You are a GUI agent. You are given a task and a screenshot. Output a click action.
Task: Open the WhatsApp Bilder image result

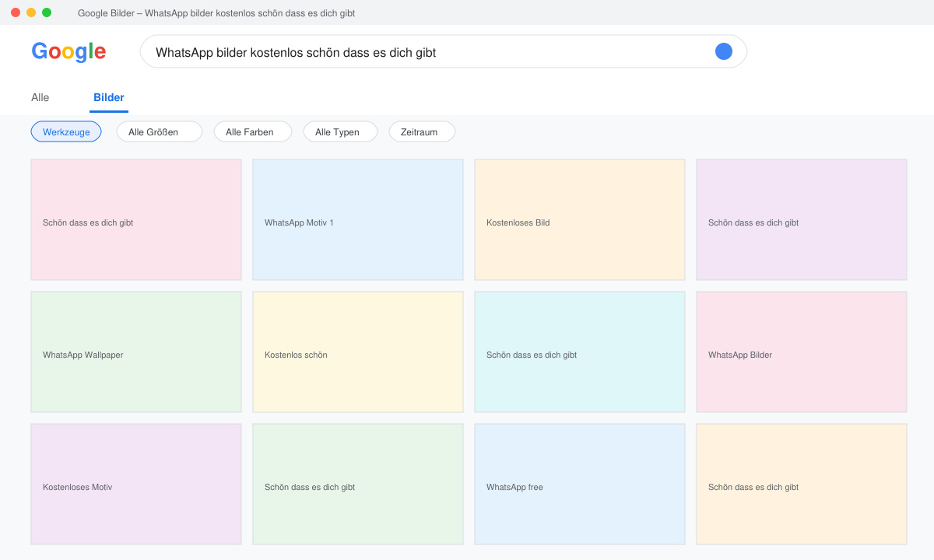[x=802, y=352]
